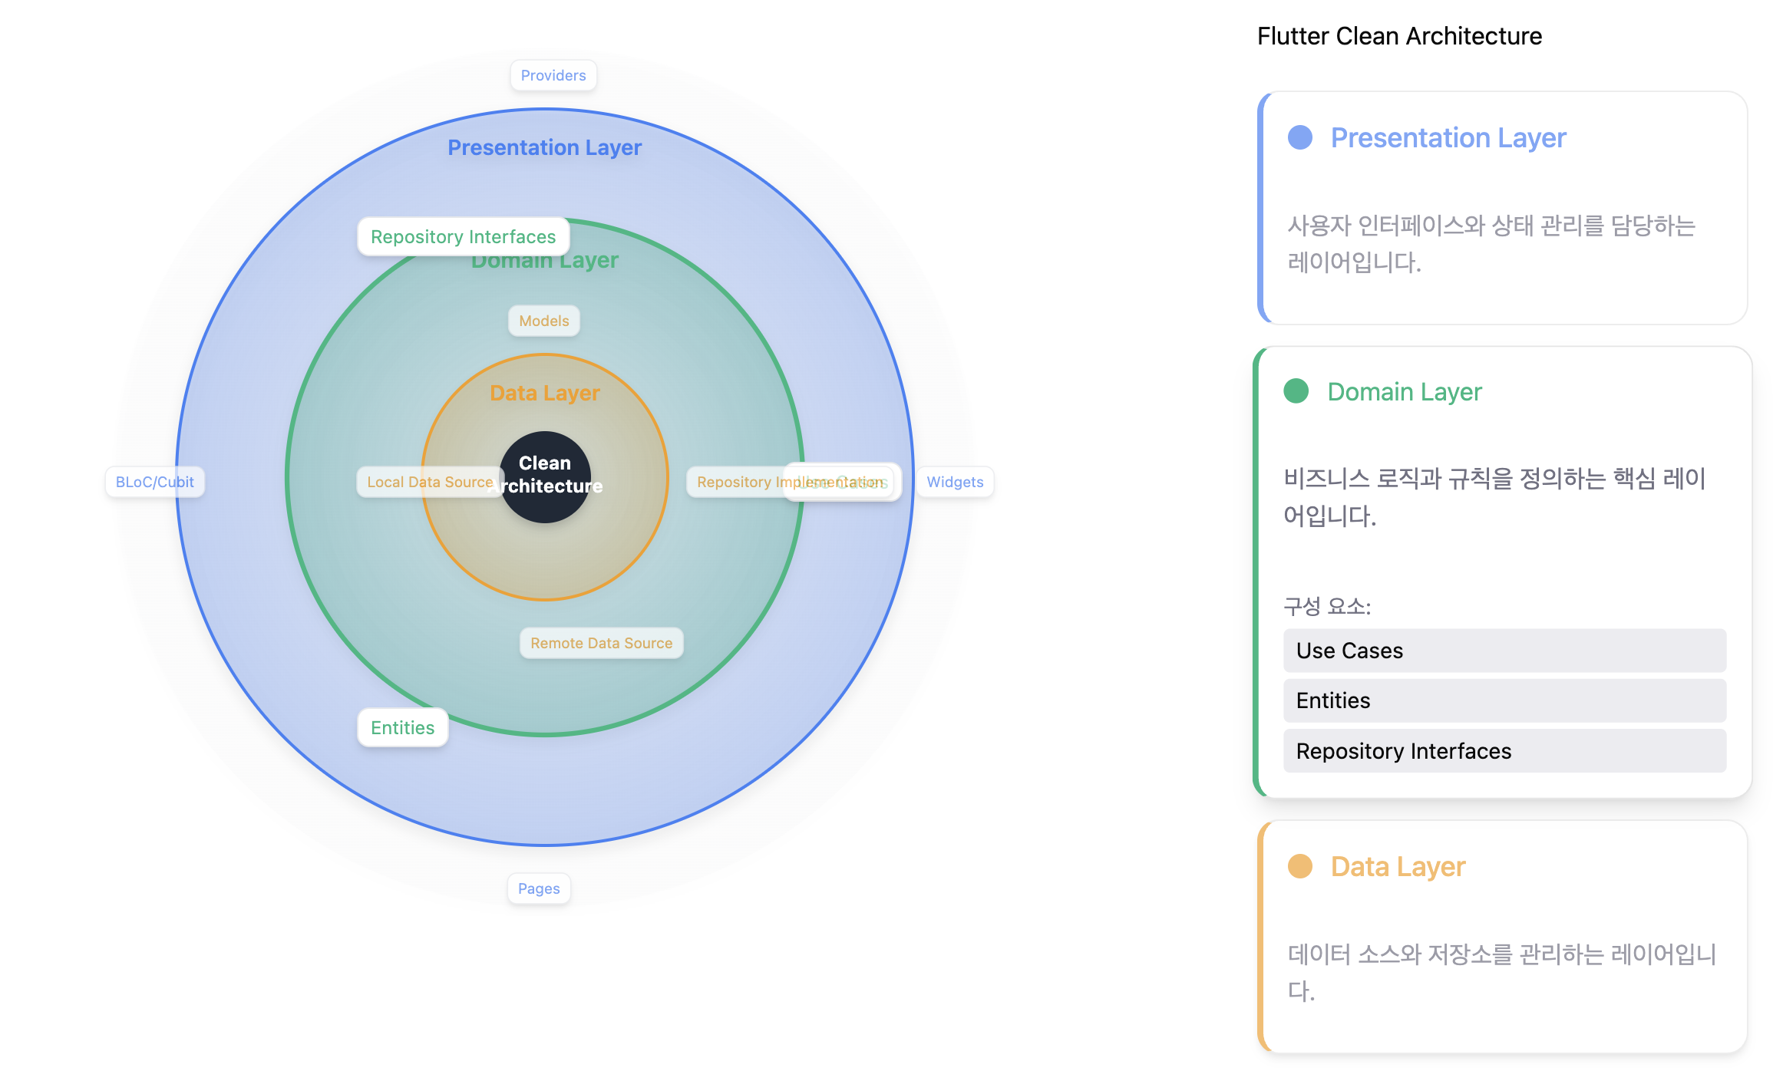Click the Providers label chip
Screen dimensions: 1773x1071
pos(553,75)
